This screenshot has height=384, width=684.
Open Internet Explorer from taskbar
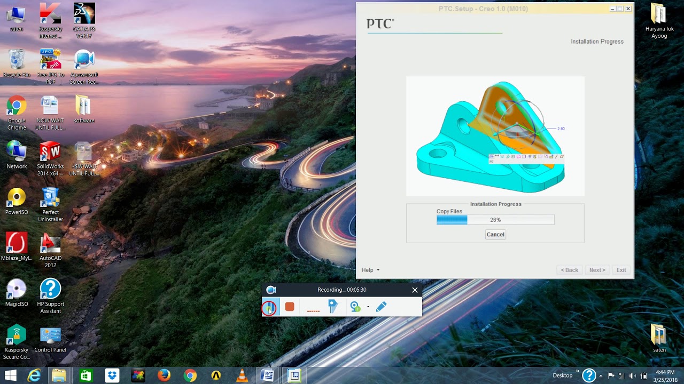34,375
